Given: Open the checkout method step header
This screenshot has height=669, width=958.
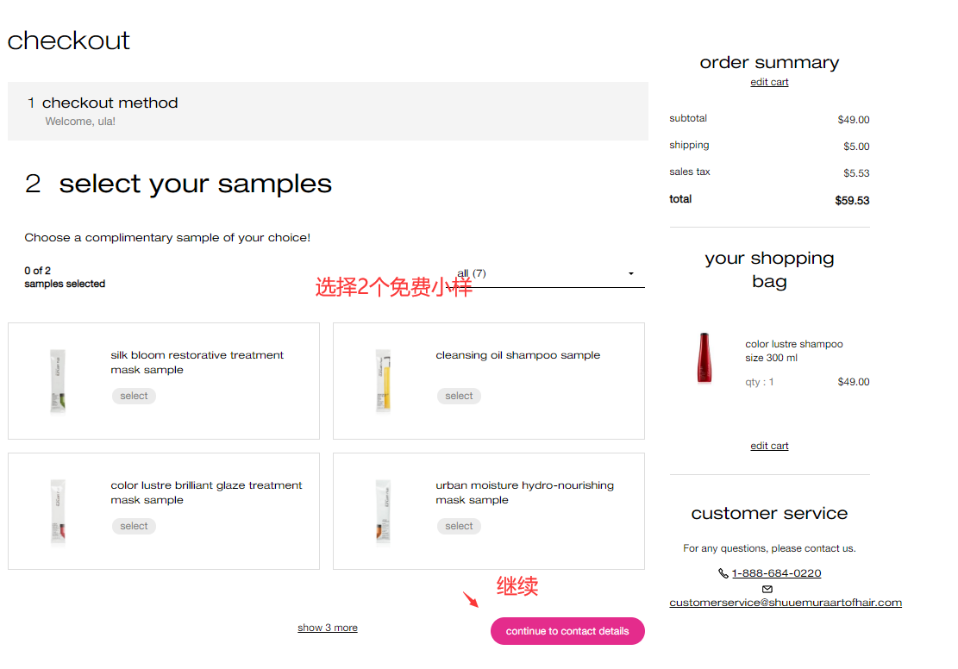Looking at the screenshot, I should click(x=110, y=103).
